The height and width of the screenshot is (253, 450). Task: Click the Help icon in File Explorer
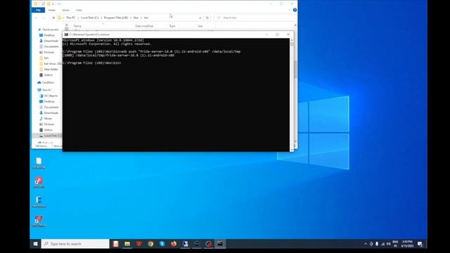(x=295, y=10)
